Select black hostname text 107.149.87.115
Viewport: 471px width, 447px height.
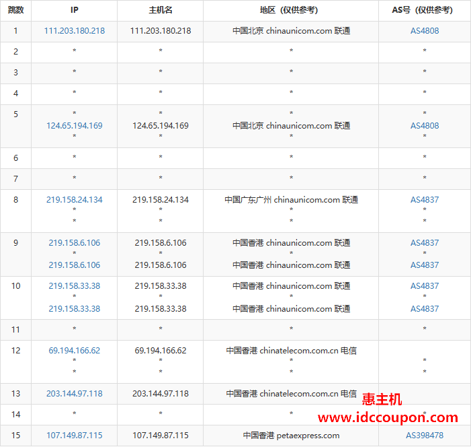pyautogui.click(x=161, y=436)
